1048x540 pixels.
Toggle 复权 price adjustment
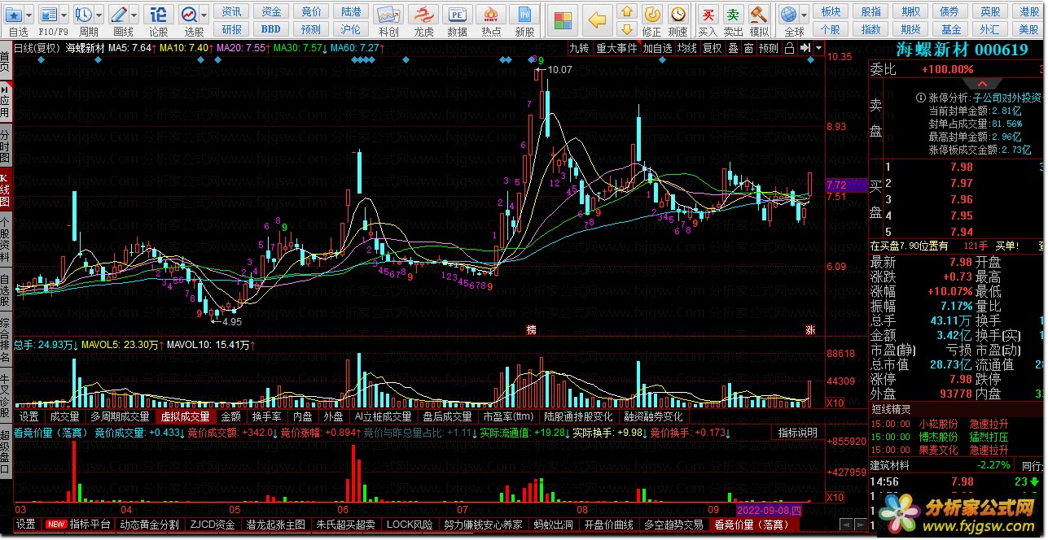pyautogui.click(x=713, y=48)
